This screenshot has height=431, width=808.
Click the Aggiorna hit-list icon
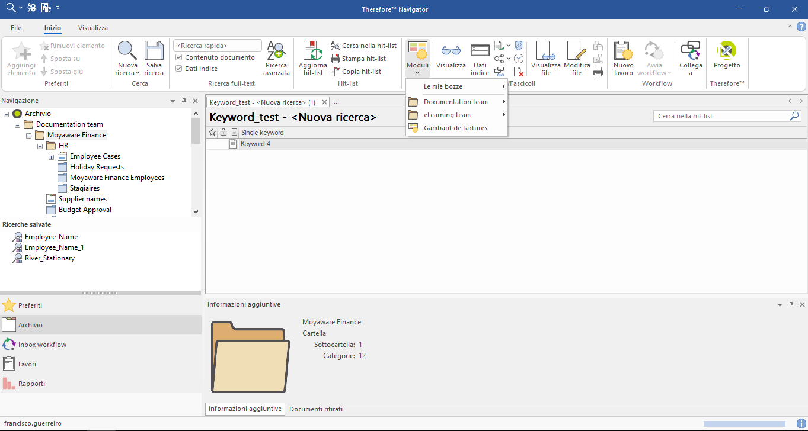tap(312, 57)
